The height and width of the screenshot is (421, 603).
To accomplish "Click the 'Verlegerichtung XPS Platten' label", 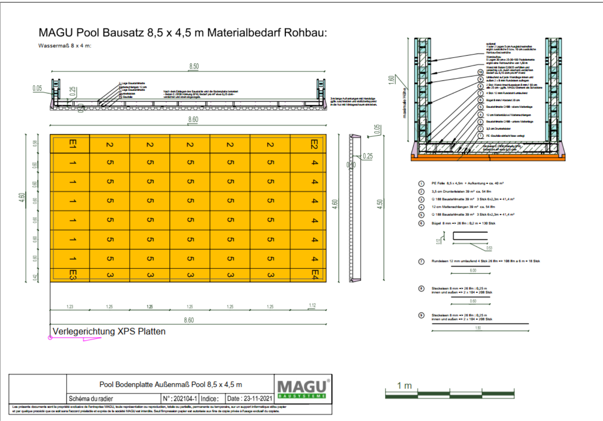I will 109,332.
